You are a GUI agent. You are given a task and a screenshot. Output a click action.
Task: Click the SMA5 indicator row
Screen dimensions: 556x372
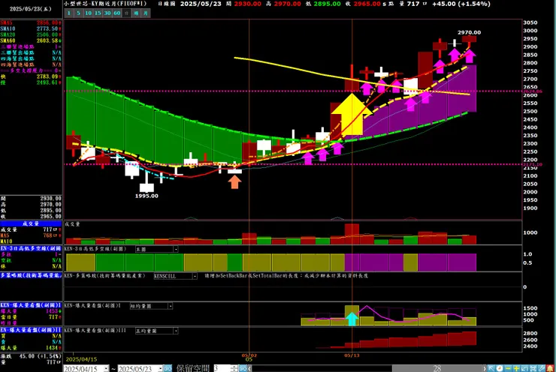click(32, 22)
